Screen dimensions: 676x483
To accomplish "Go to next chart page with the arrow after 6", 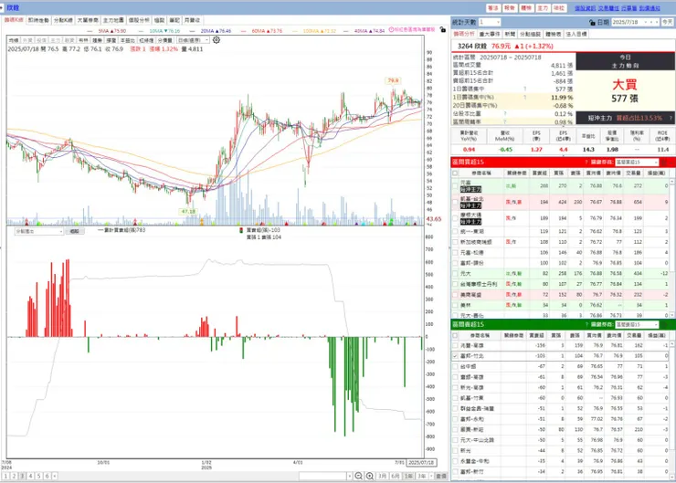I will (55, 476).
